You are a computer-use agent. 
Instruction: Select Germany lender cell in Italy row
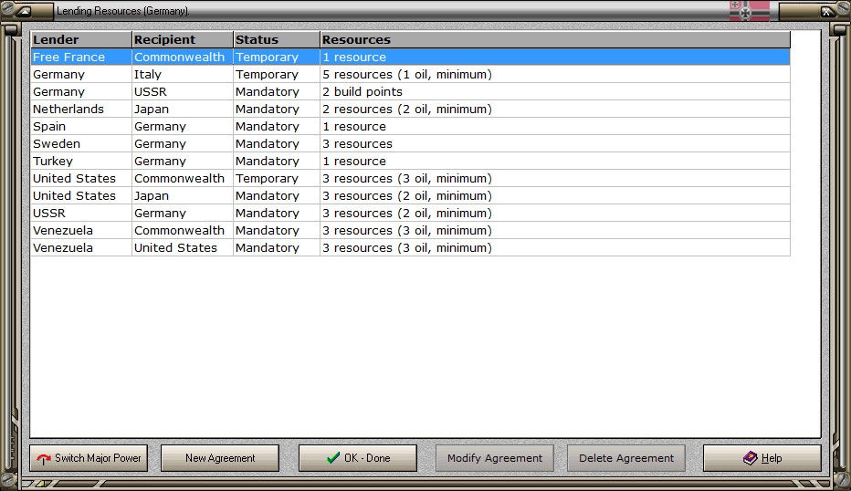pos(81,74)
